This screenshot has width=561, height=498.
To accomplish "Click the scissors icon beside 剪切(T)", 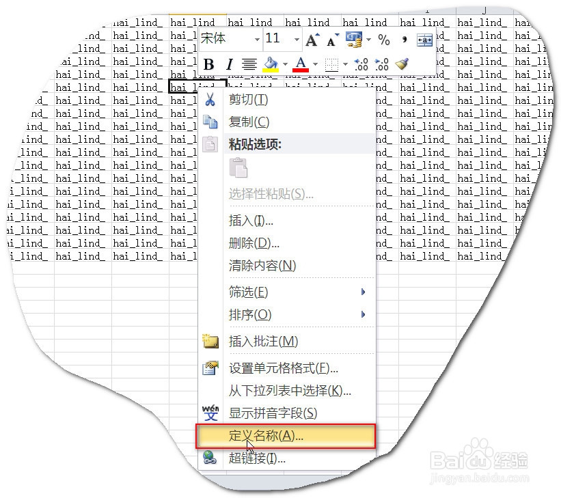I will point(211,99).
